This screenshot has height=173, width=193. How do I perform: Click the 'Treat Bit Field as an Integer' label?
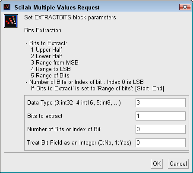tap(79, 143)
